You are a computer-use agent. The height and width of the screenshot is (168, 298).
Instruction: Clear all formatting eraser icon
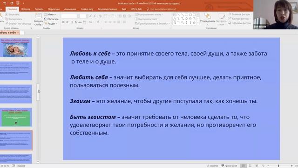100,16
